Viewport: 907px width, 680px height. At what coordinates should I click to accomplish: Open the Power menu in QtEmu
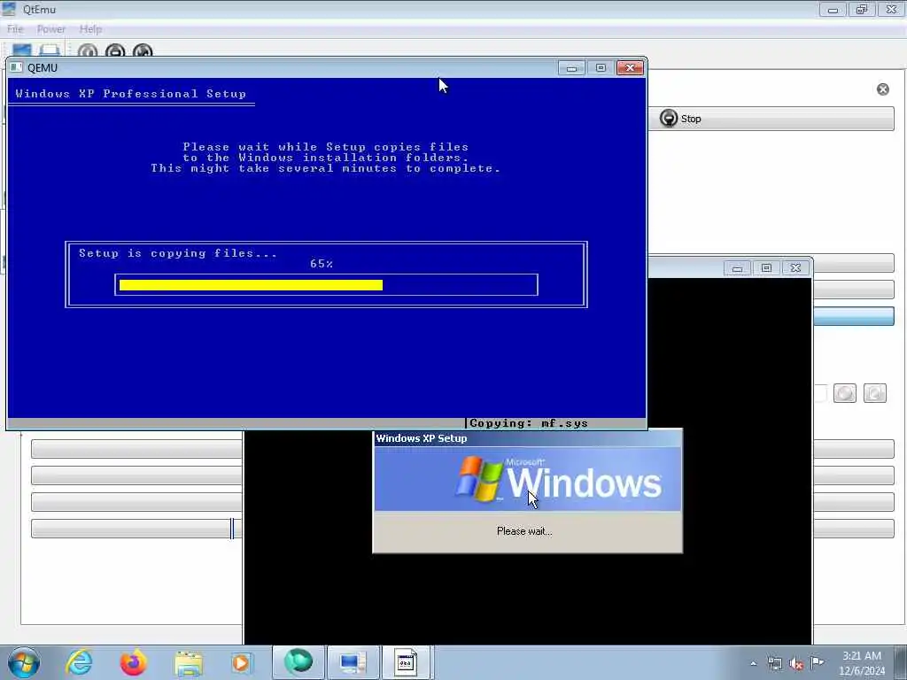coord(50,29)
